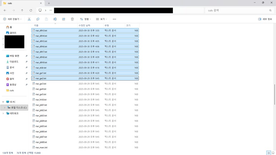276x155 pixels.
Task: Click the Copy icon in toolbar
Action: [38, 19]
